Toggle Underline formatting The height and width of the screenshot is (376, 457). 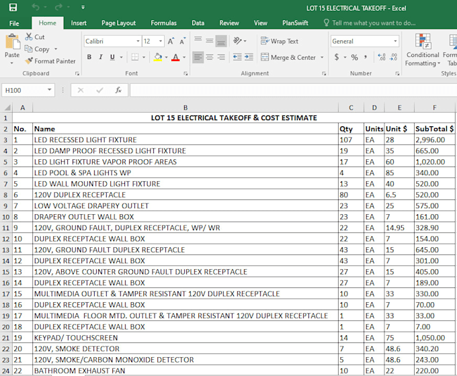click(x=112, y=57)
